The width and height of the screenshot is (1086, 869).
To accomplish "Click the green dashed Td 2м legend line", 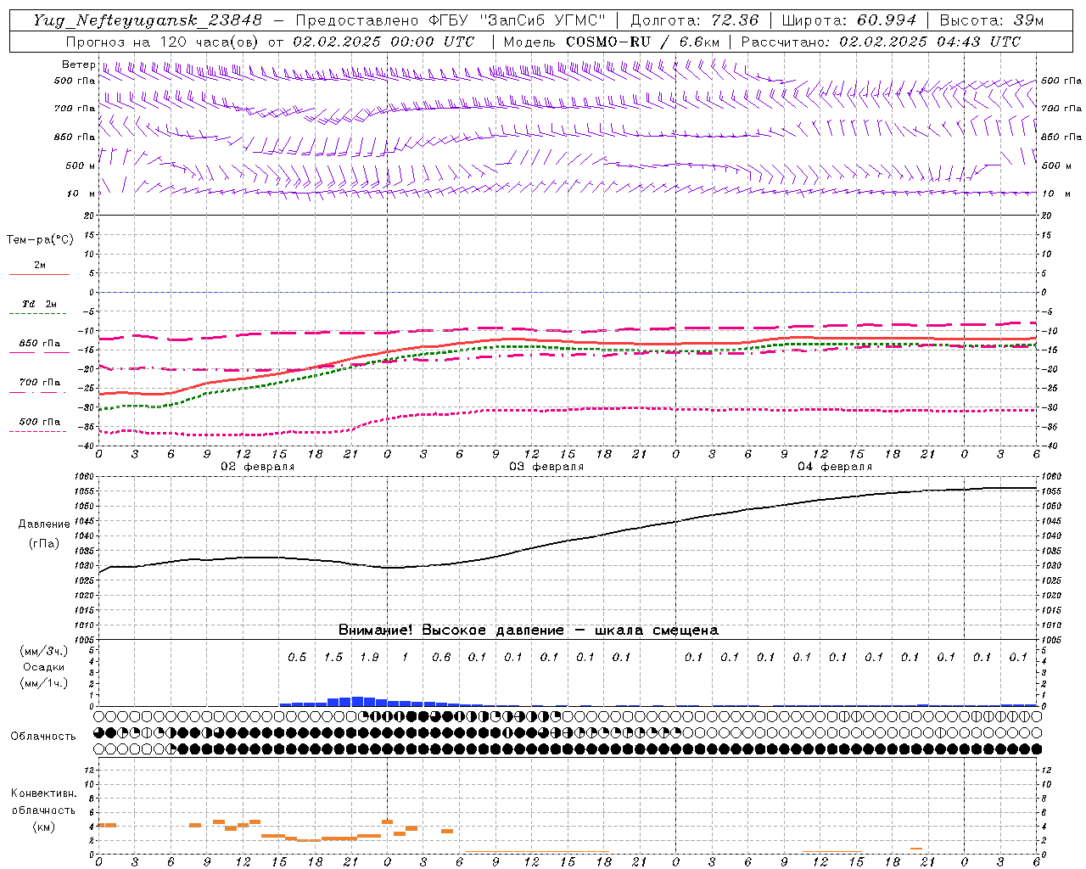I will click(x=39, y=314).
